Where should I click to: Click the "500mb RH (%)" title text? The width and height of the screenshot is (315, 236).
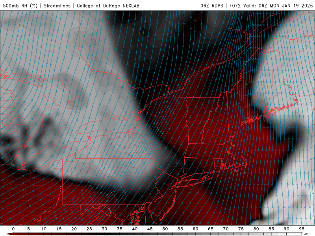click(x=20, y=6)
